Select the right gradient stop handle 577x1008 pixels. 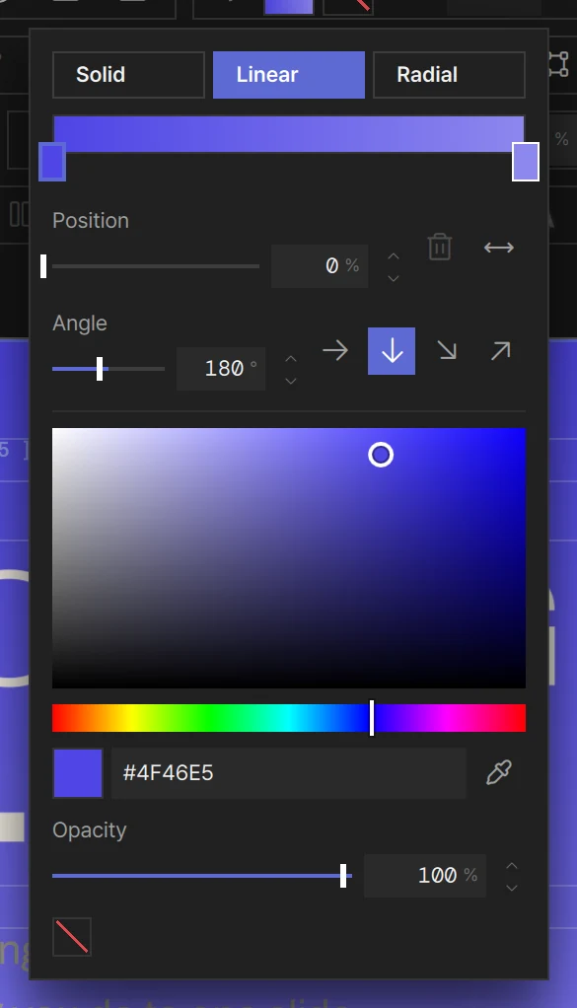[x=526, y=162]
